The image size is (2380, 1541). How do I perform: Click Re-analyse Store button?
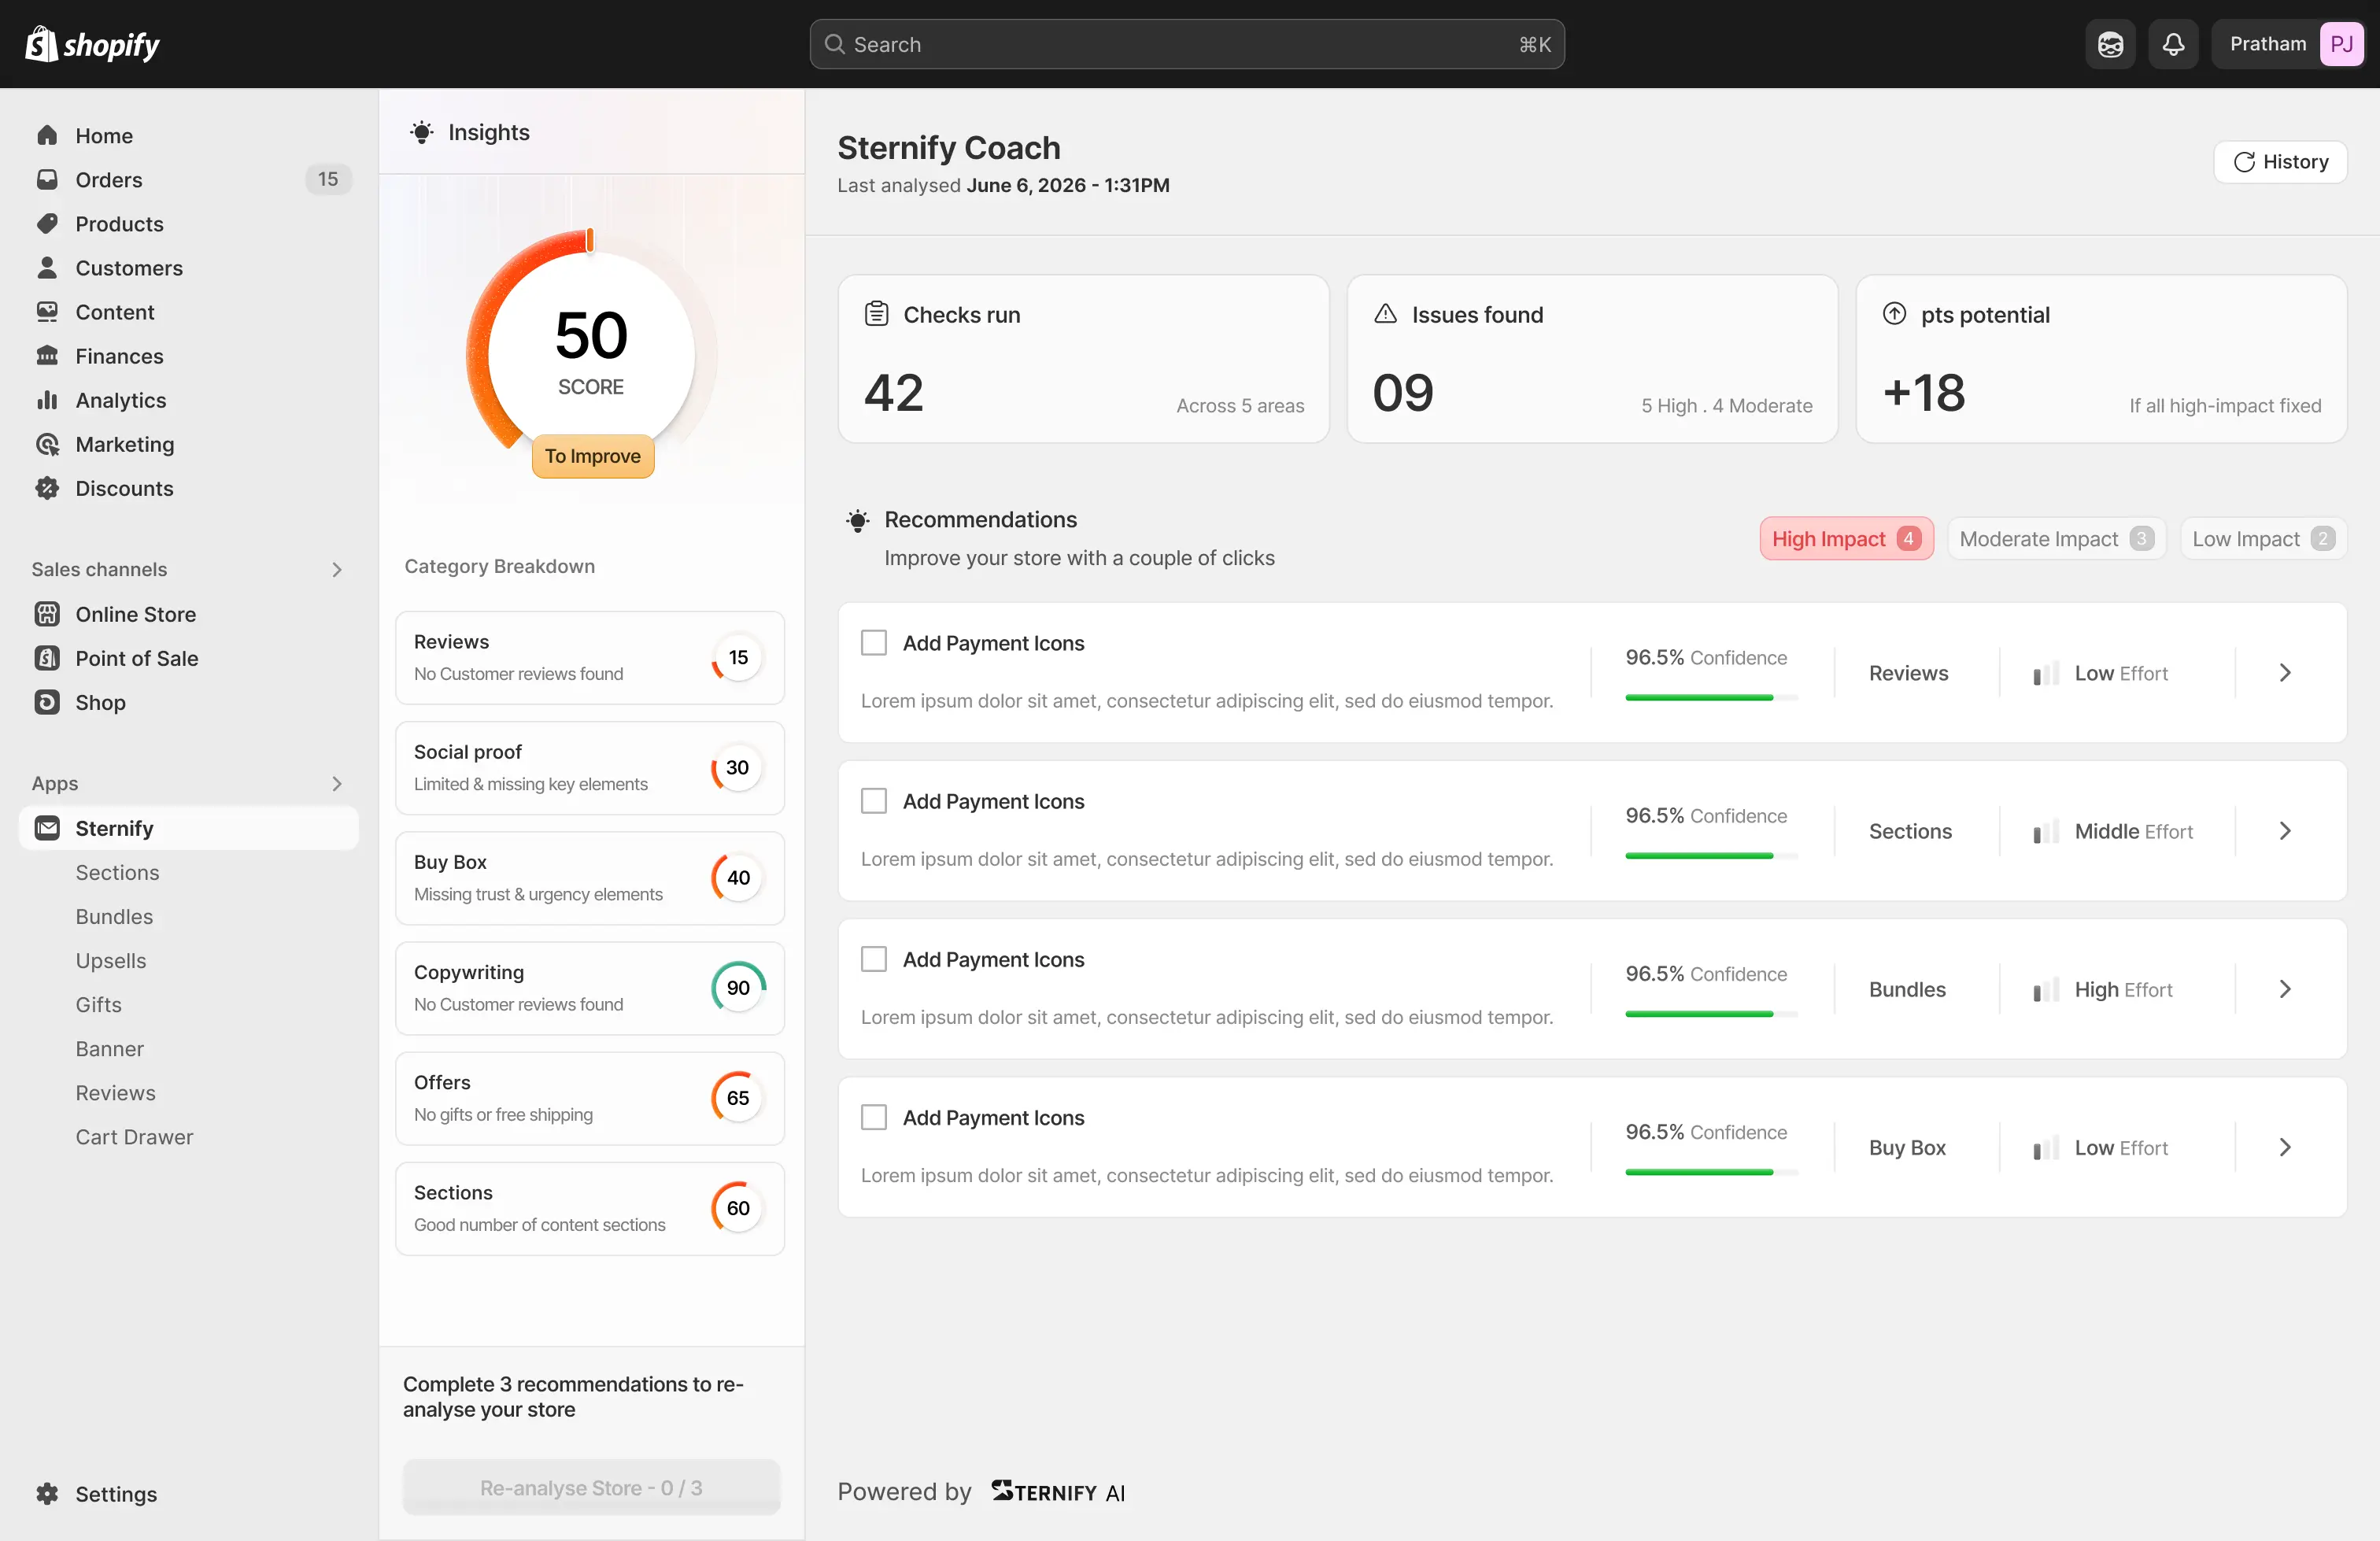click(x=591, y=1486)
